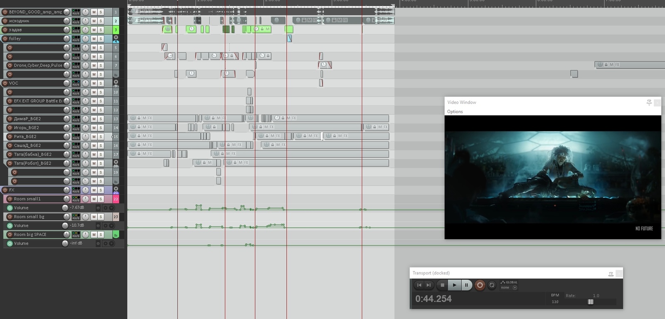Mute the СашаД_BGE2 track
This screenshot has height=319, width=665.
(94, 146)
